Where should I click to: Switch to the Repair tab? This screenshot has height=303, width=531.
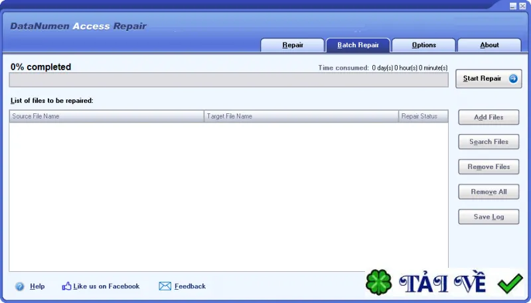pos(293,45)
